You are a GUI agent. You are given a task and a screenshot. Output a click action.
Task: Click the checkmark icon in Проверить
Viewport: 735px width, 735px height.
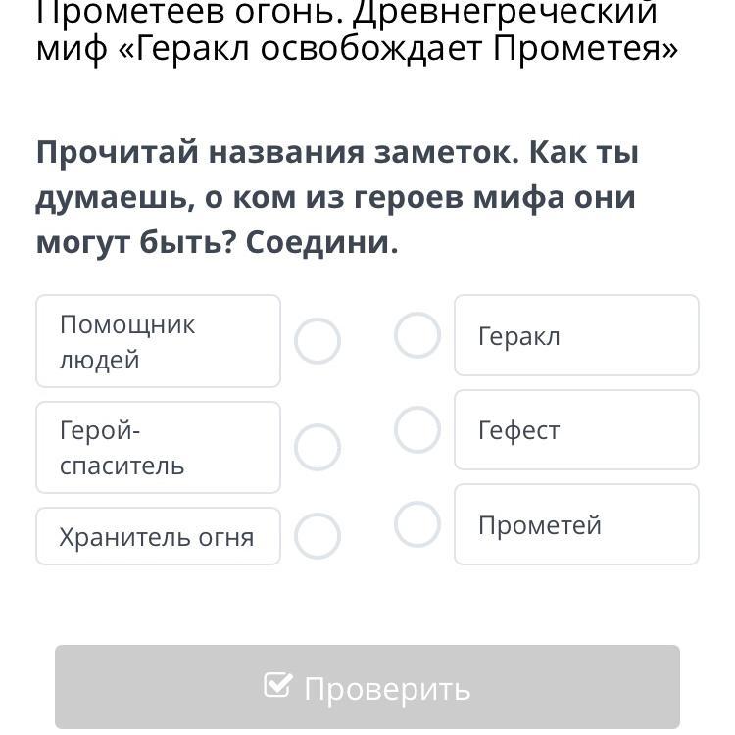tap(278, 686)
